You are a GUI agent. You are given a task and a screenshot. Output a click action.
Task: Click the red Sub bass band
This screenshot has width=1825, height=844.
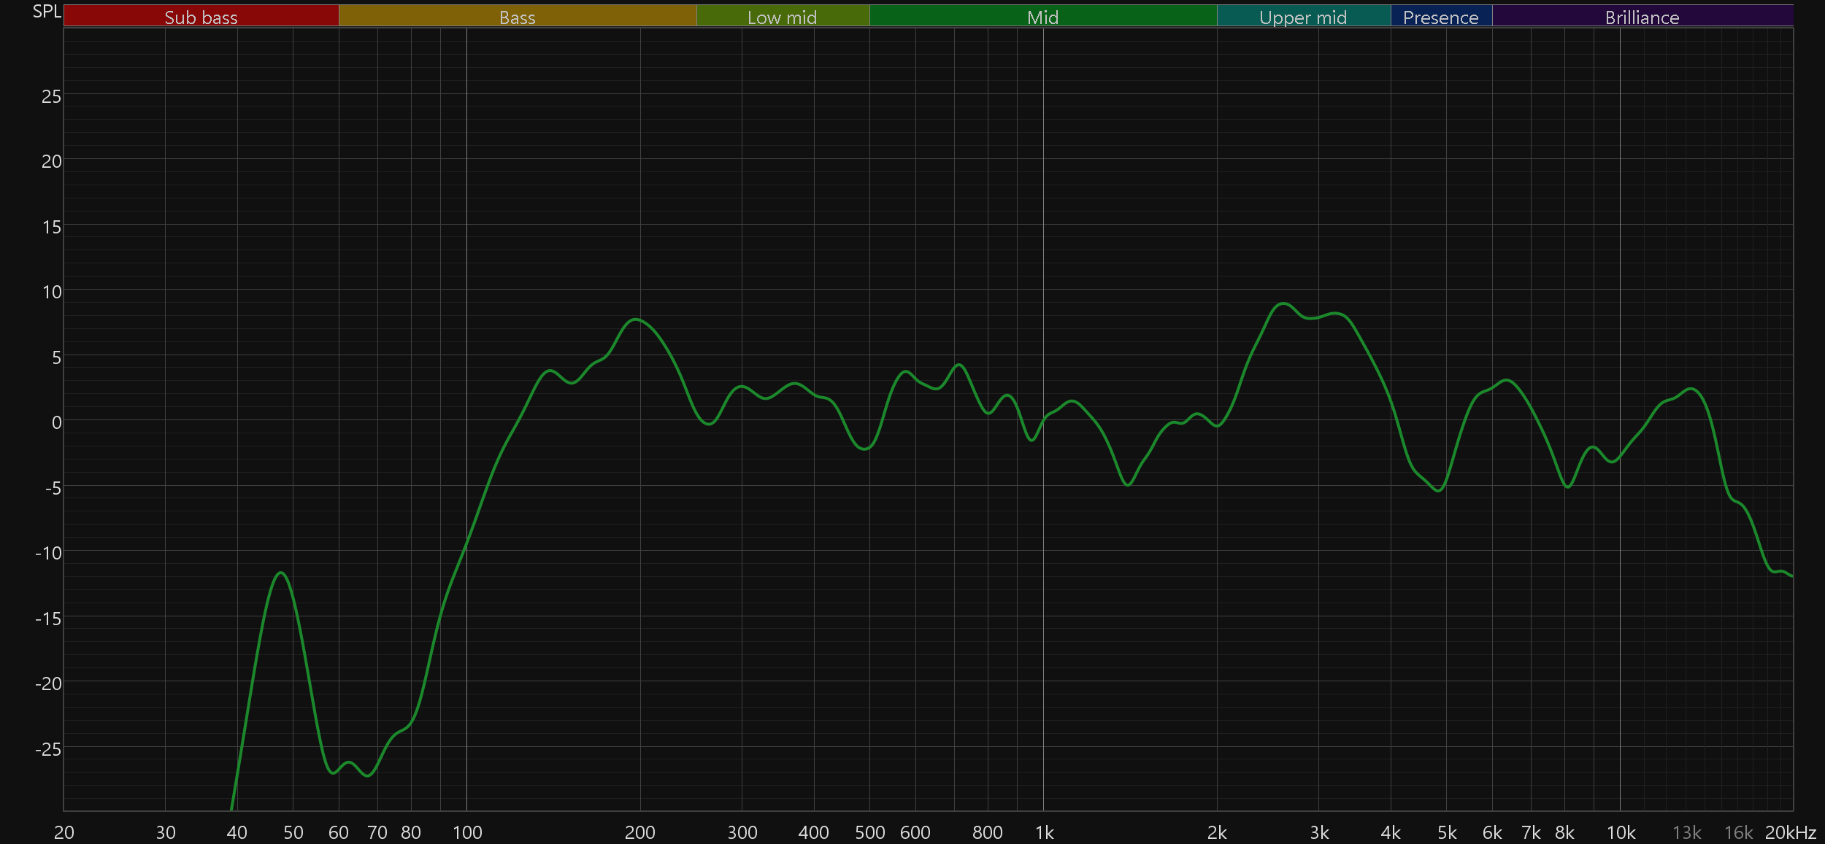tap(201, 16)
